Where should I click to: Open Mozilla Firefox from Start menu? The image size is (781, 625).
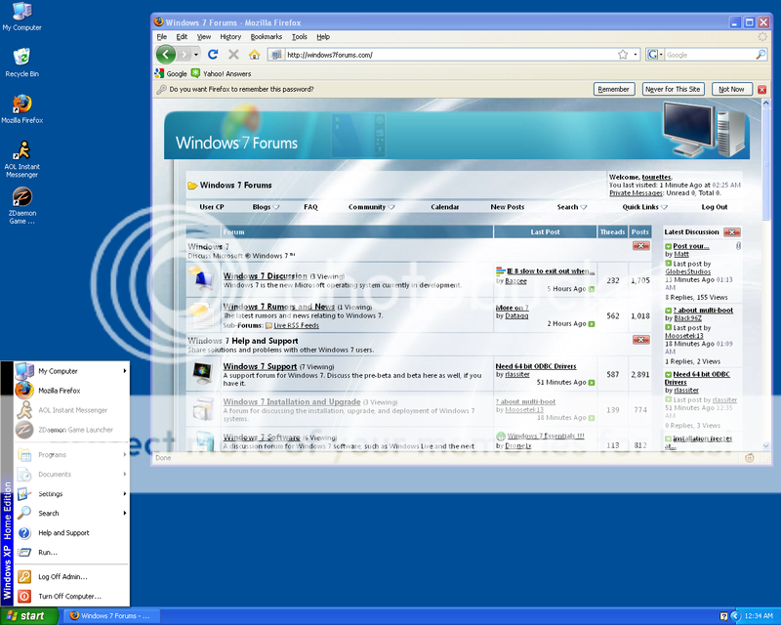point(71,391)
